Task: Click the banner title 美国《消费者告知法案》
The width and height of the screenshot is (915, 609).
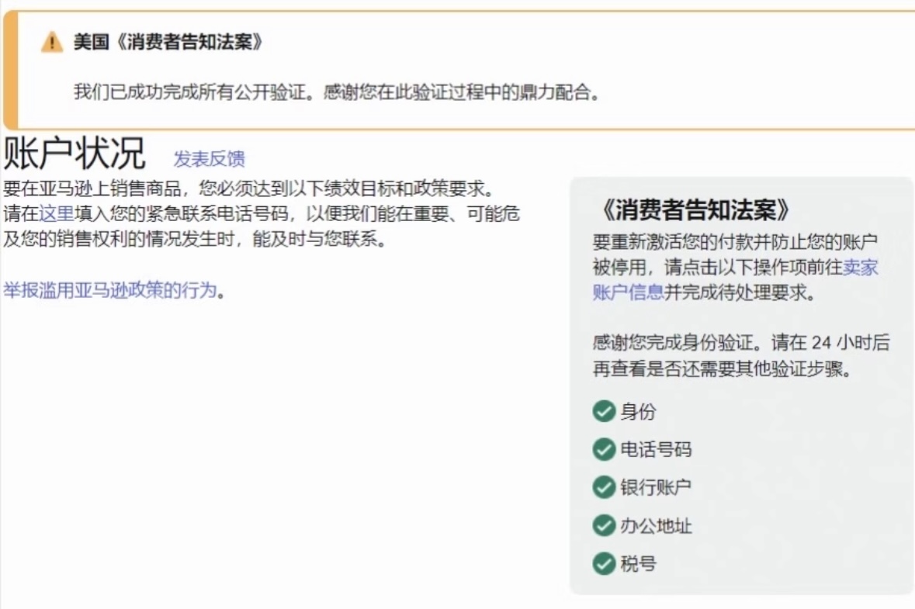Action: tap(168, 42)
